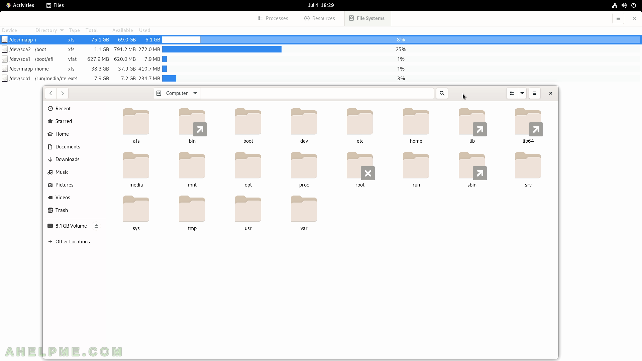Image resolution: width=642 pixels, height=361 pixels.
Task: Sort by Used column header
Action: 144,30
